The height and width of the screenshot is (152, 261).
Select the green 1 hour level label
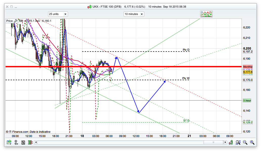(x=247, y=100)
